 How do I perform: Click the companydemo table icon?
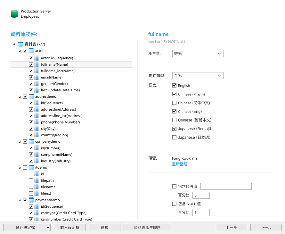pos(31,142)
